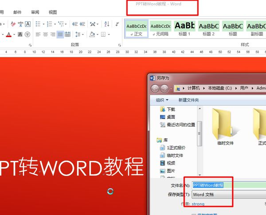Viewport: 266px width, 215px height.
Task: Apply character shading to text
Action: tap(20, 35)
